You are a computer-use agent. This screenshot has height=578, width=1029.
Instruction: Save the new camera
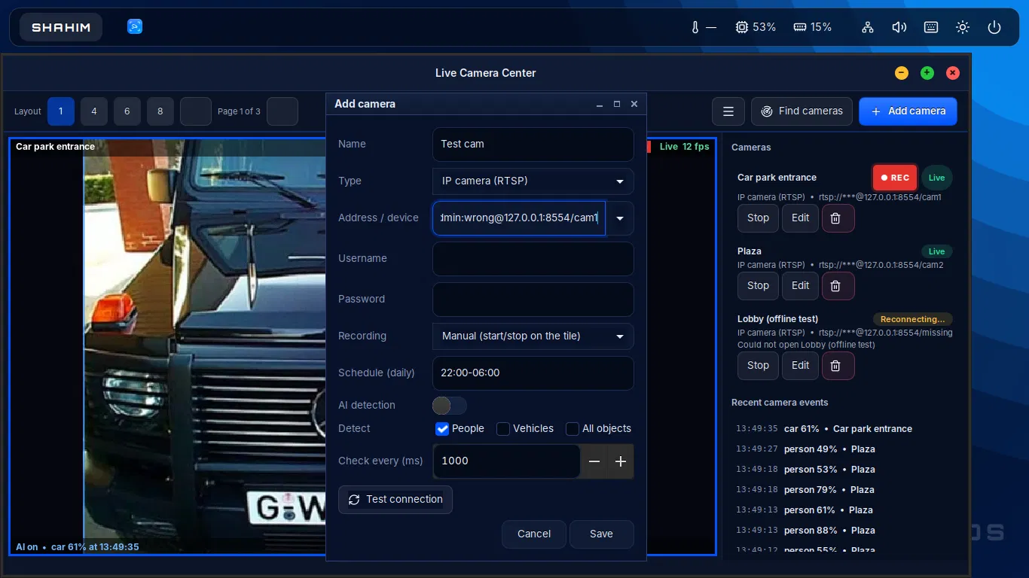click(601, 534)
